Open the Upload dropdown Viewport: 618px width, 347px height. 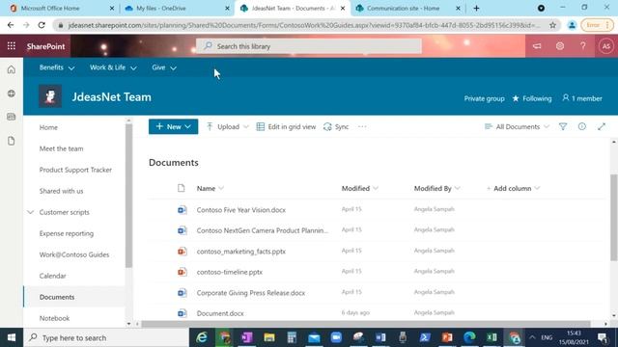pyautogui.click(x=228, y=126)
